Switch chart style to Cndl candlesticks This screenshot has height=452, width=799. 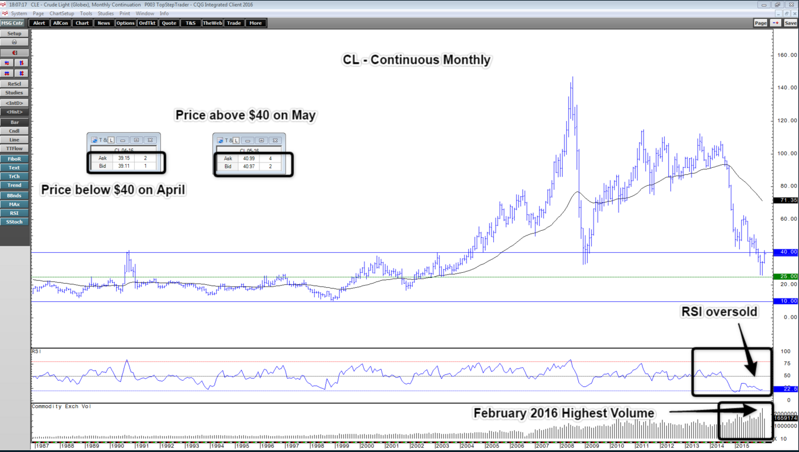14,131
